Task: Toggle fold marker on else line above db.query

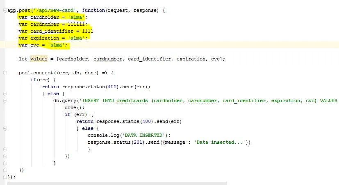Action: [x=5, y=94]
